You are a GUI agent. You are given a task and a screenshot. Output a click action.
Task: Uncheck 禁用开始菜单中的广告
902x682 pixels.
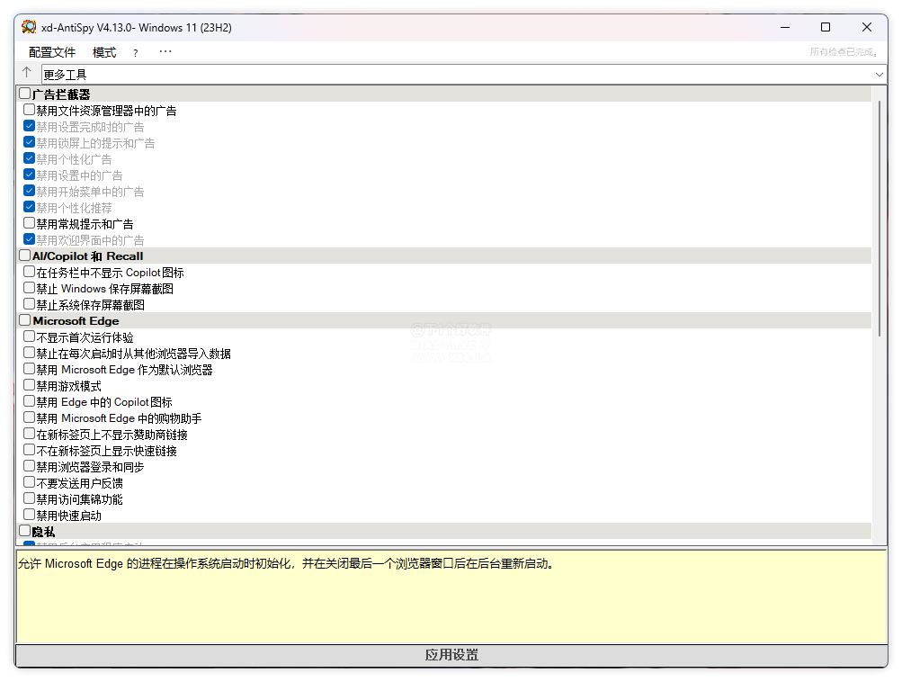click(30, 190)
